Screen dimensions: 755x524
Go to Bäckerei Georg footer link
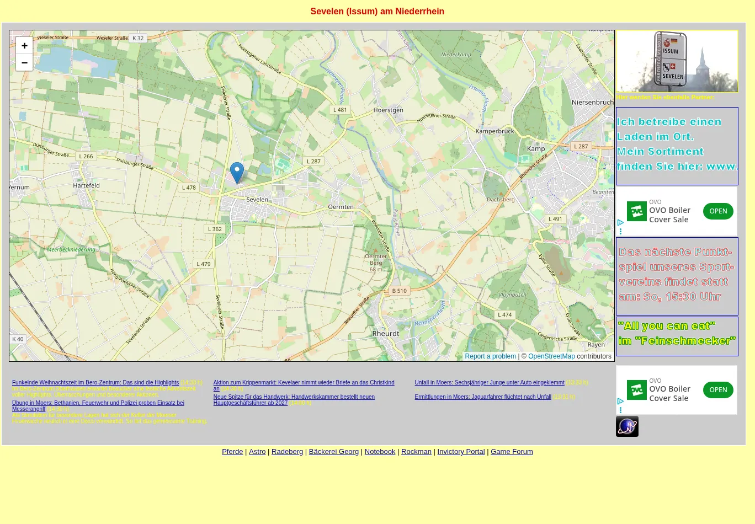click(333, 452)
